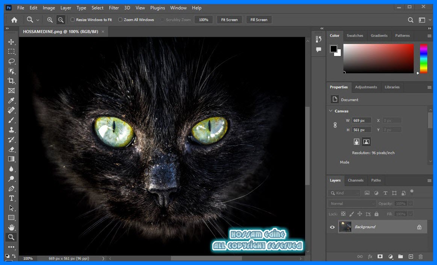The width and height of the screenshot is (437, 265).
Task: Open the layer Kind filter dropdown
Action: (344, 193)
